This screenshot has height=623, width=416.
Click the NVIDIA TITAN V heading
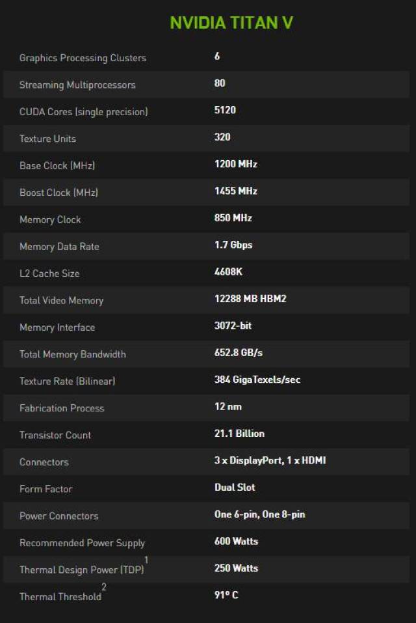coord(231,23)
